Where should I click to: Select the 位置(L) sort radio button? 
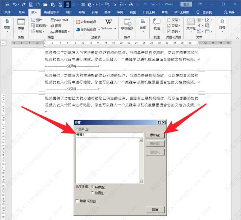[92, 193]
